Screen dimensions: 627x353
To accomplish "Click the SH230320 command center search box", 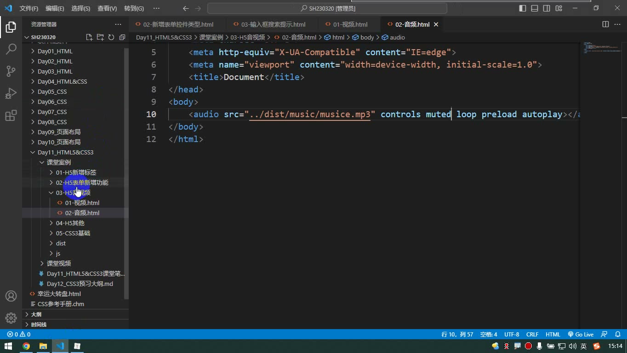I will (327, 8).
